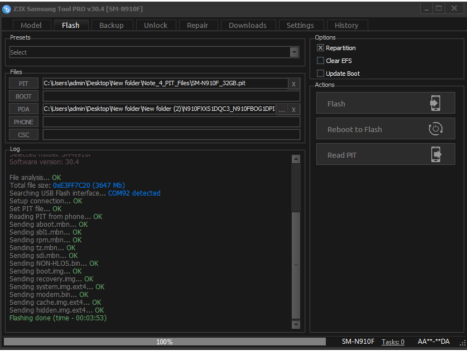Click 'COM92 detected' log text
Viewport: 467px width, 351px height.
coord(134,193)
